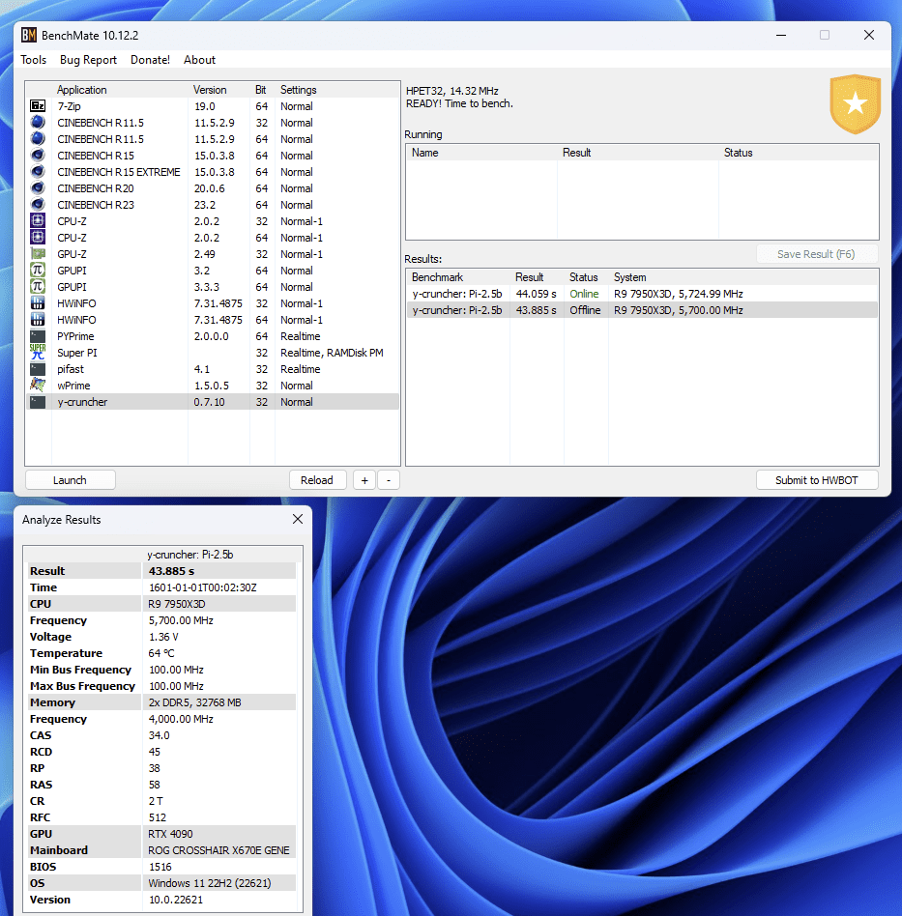
Task: Click the Time 1601-01-01T00:02:30Z value
Action: tap(202, 587)
